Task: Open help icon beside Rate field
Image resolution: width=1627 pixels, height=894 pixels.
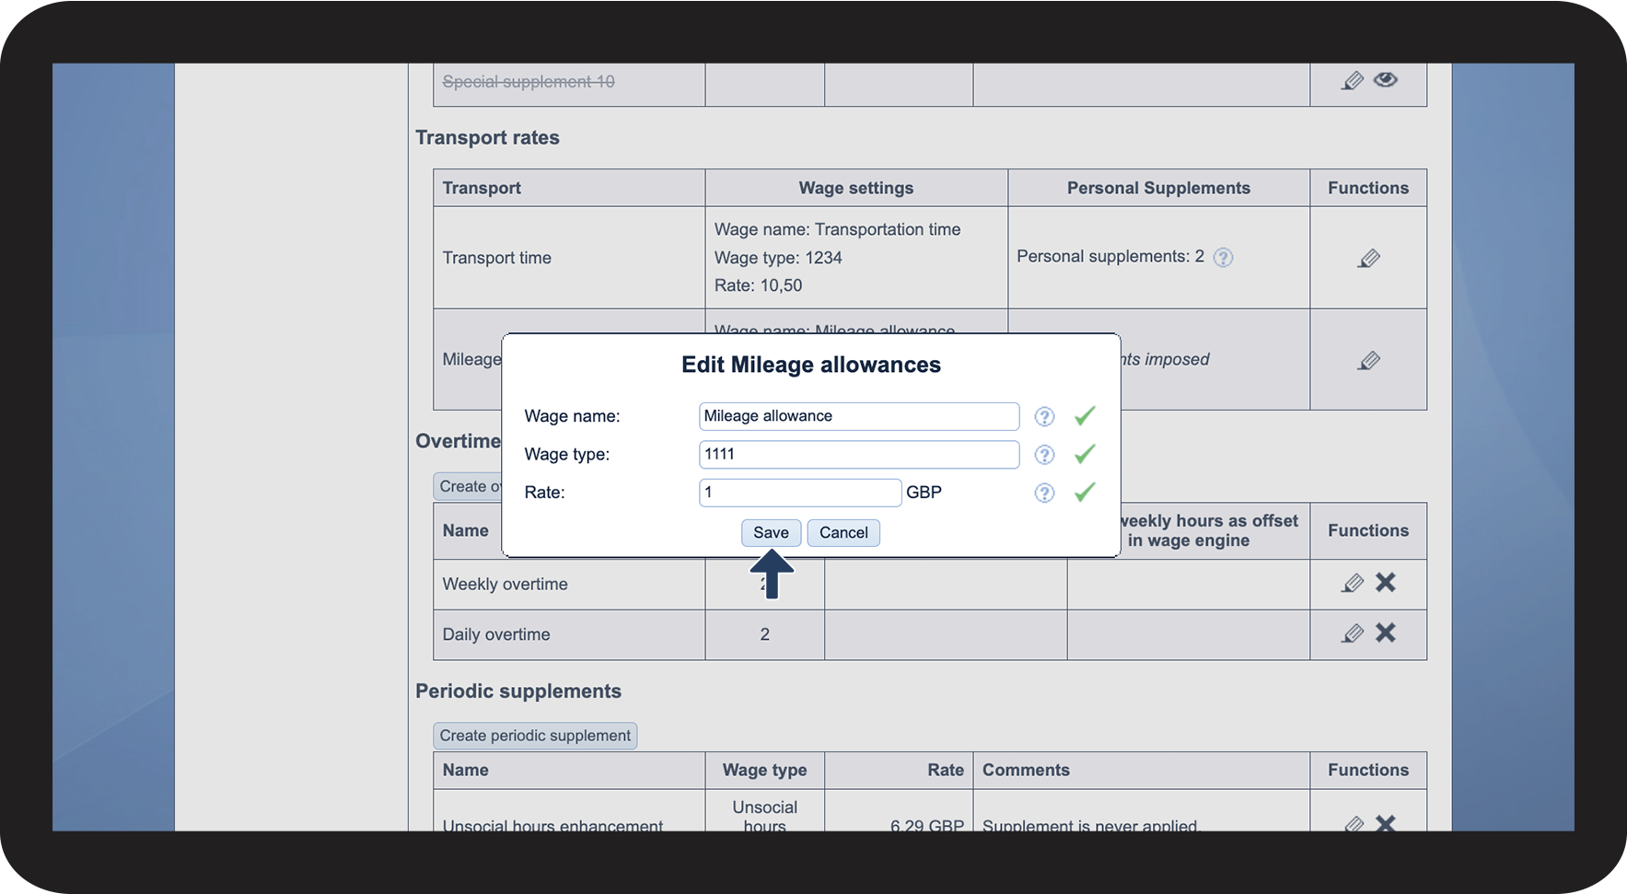Action: point(1044,493)
